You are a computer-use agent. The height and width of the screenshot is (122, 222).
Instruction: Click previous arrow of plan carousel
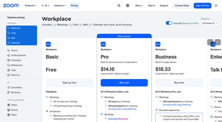(x=210, y=42)
